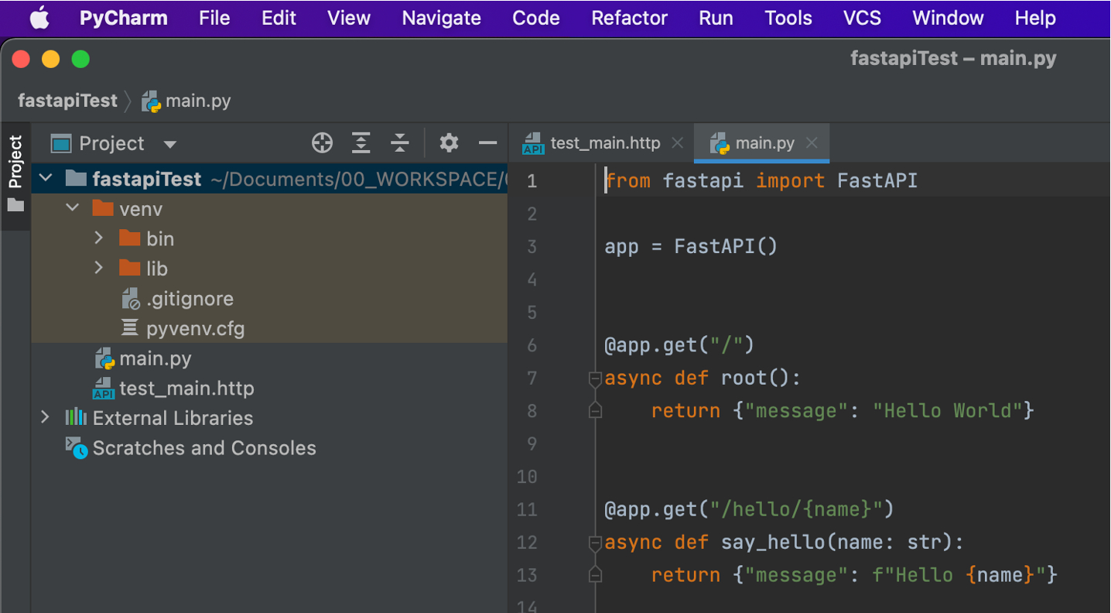Open the VCS menu
The width and height of the screenshot is (1111, 613).
(x=862, y=18)
